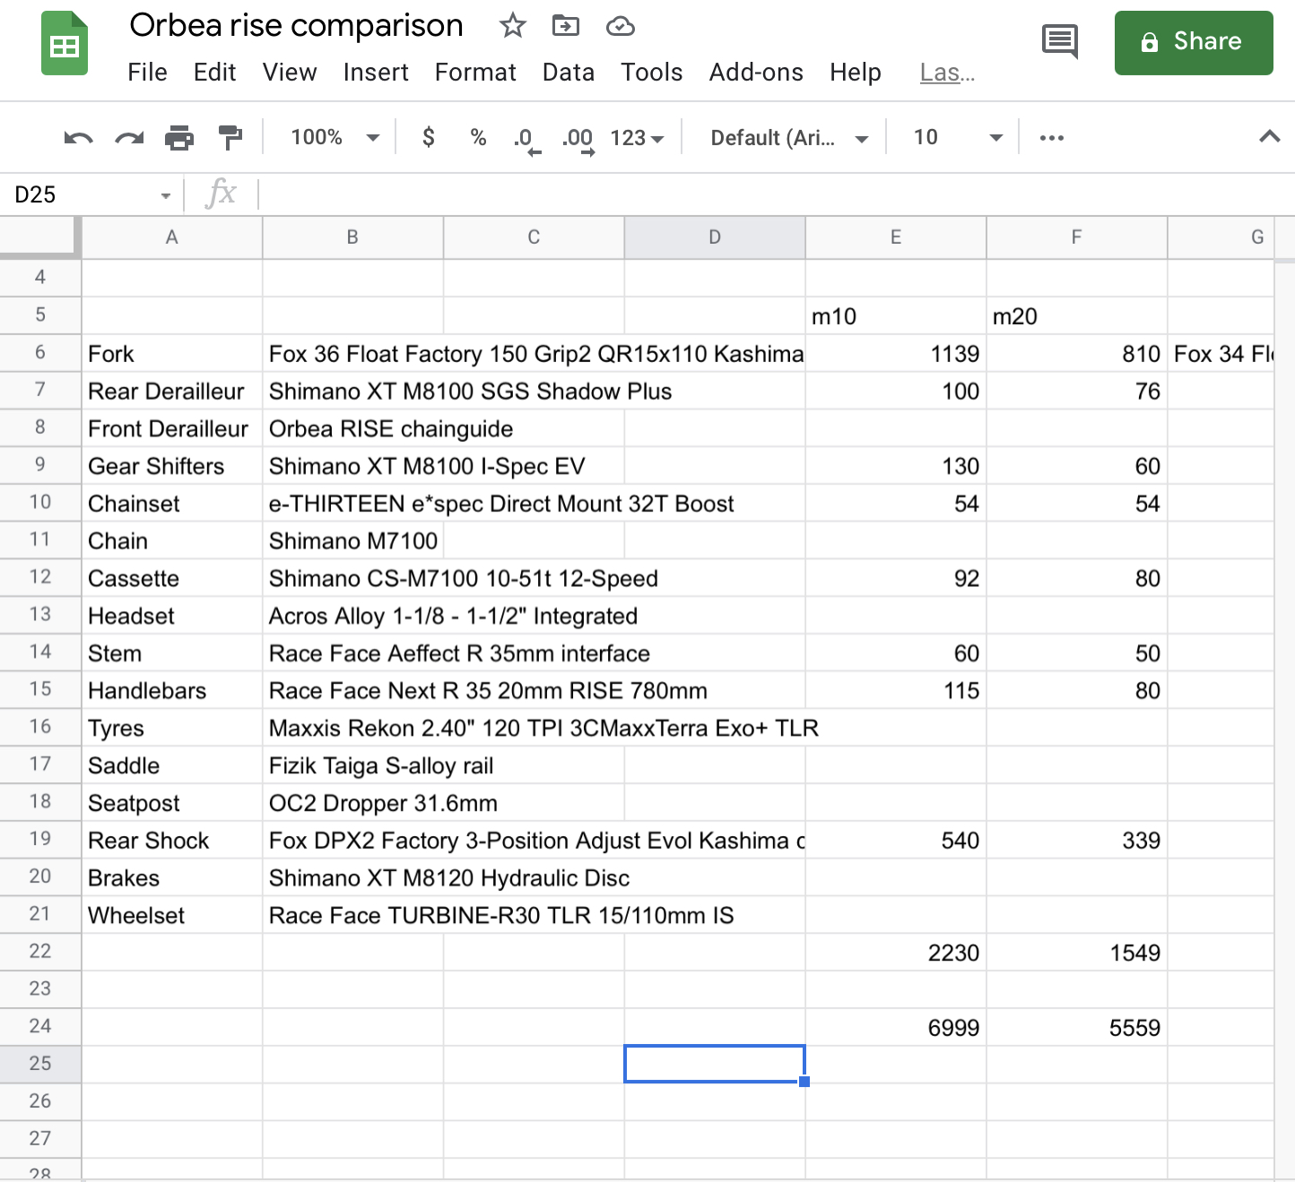The width and height of the screenshot is (1295, 1182).
Task: Collapse the menus with the up chevron
Action: 1269,137
